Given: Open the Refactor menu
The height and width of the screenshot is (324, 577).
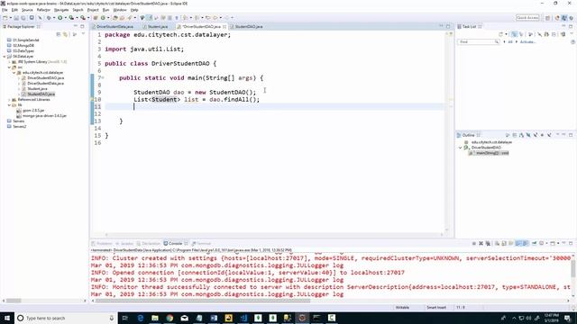Looking at the screenshot, I should click(x=43, y=10).
